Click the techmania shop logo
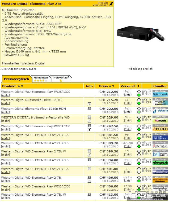Image resolution: width=169 pixels, height=202 pixels. coord(160,138)
